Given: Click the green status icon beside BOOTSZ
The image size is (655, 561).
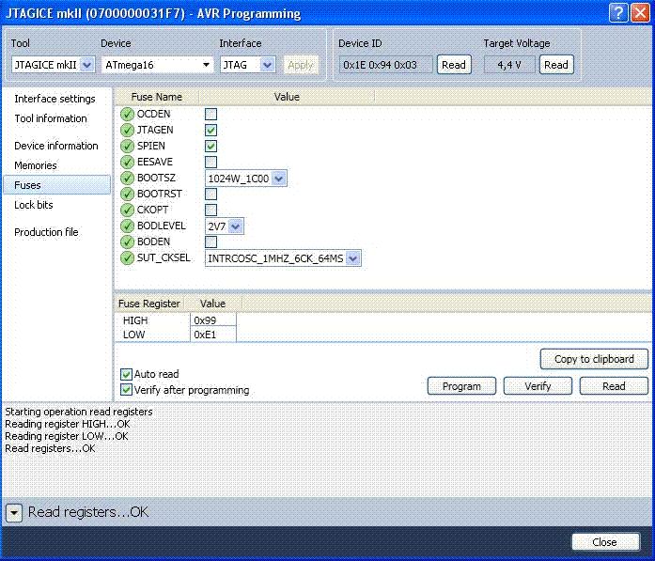Looking at the screenshot, I should [x=127, y=178].
